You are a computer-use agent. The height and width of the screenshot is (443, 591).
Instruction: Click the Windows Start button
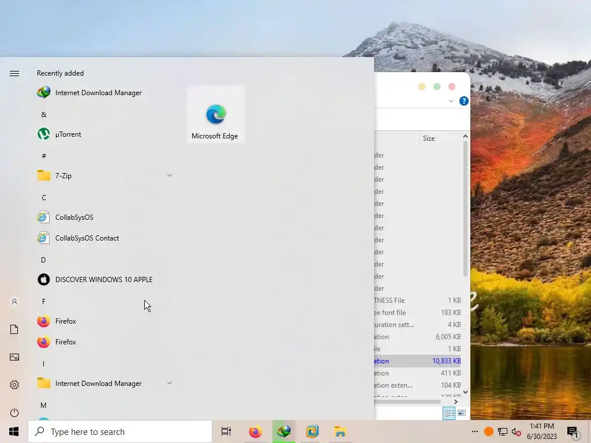(14, 431)
